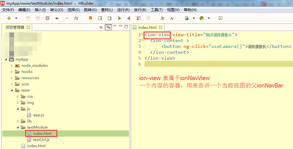Click the red plus New button
Image resolution: width=293 pixels, height=149 pixels.
9,18
